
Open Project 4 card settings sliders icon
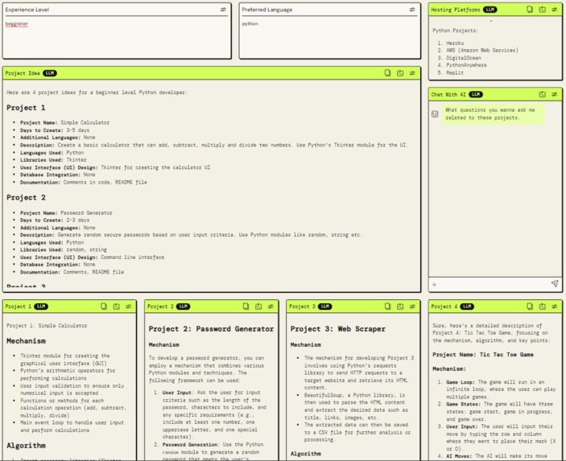click(554, 307)
